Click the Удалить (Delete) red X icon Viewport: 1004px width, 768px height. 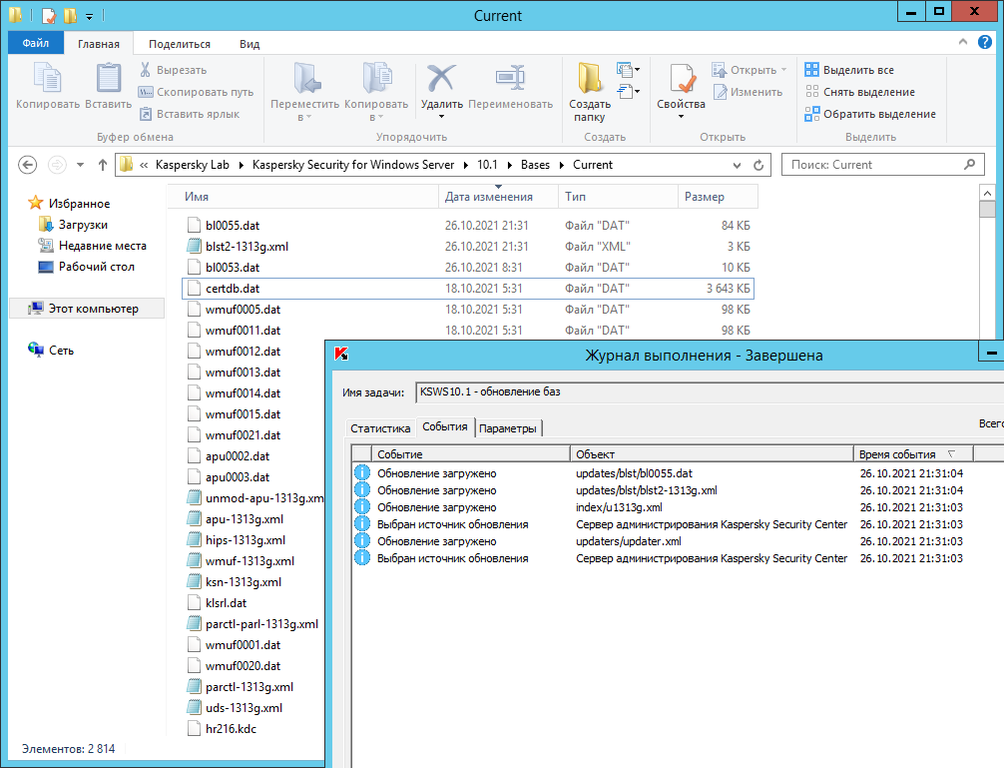point(441,78)
